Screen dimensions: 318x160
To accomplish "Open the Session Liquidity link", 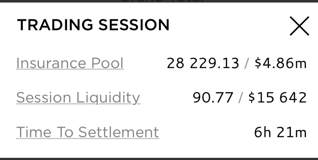I will click(x=78, y=97).
